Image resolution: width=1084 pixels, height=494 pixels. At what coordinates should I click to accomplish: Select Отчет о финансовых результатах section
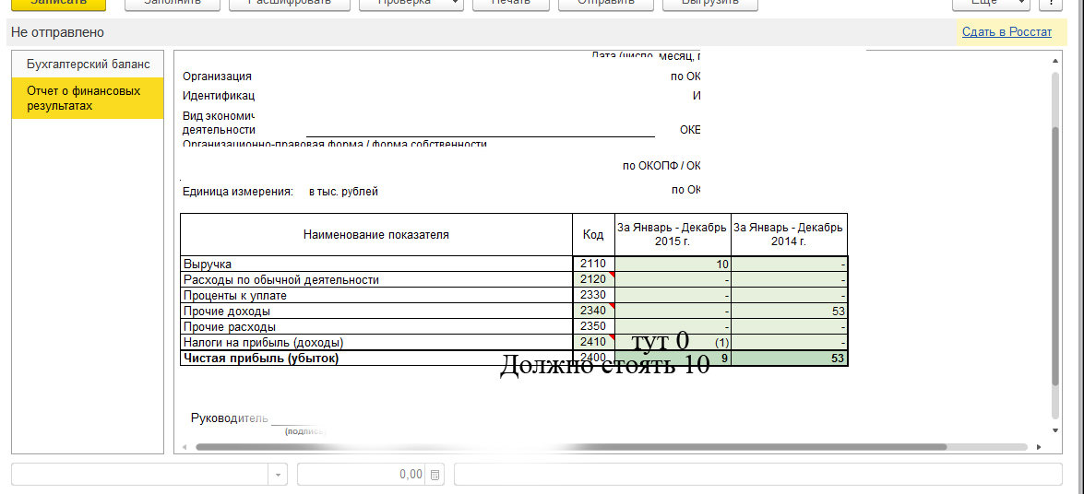[x=88, y=98]
